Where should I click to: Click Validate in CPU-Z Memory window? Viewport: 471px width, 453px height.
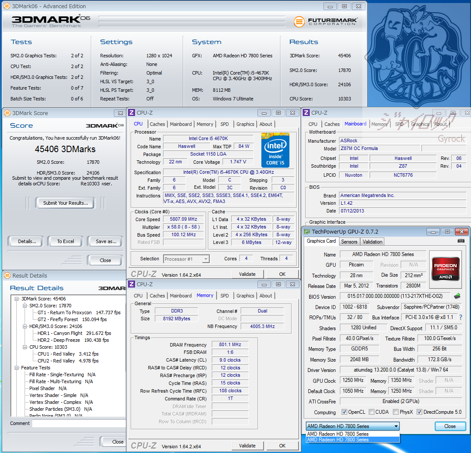click(x=247, y=446)
